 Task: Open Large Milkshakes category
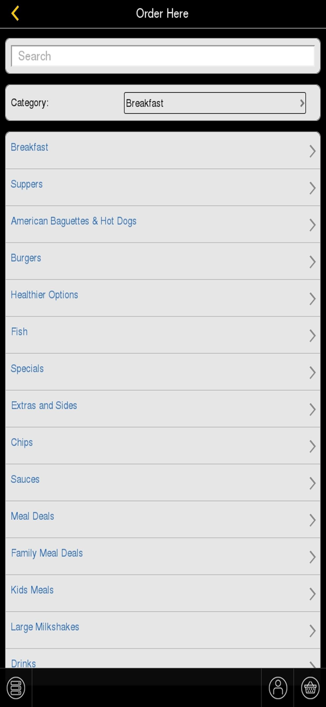[x=45, y=627]
